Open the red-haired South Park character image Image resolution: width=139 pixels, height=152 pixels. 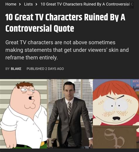point(116,114)
